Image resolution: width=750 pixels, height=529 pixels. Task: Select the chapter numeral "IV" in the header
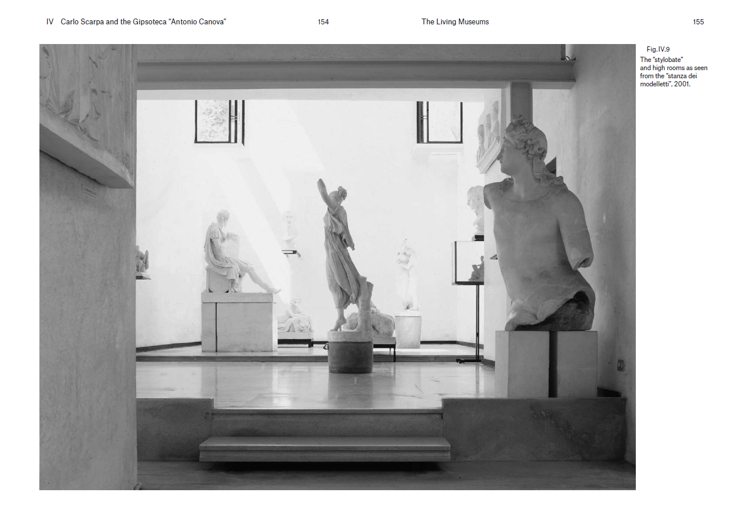(50, 22)
